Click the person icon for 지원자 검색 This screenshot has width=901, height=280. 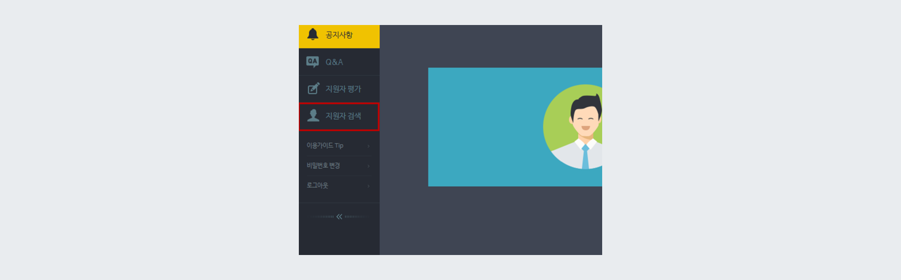tap(313, 115)
